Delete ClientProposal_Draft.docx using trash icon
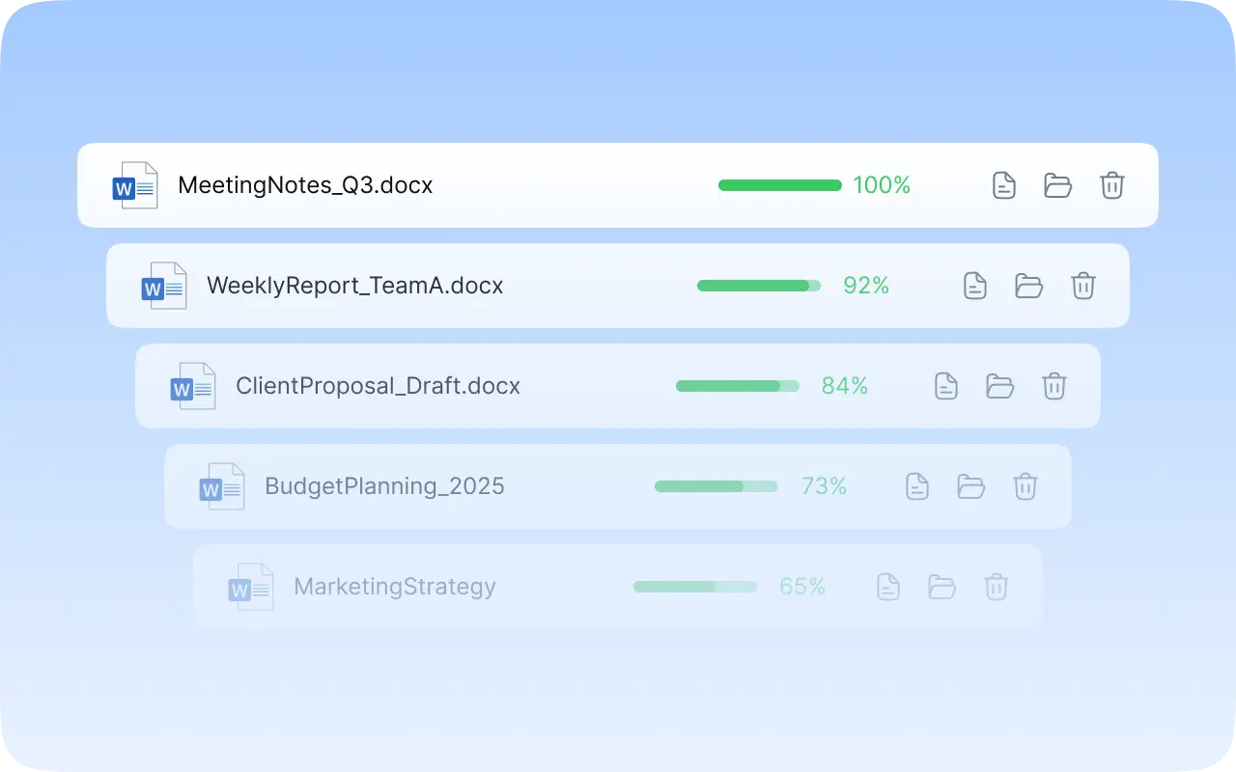The height and width of the screenshot is (772, 1236). pyautogui.click(x=1054, y=386)
